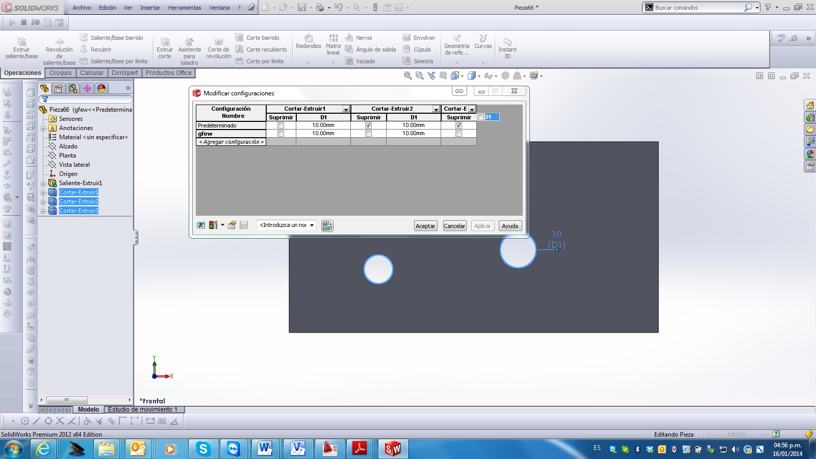The image size is (816, 459).
Task: Select Extruir saliente/base tool
Action: pyautogui.click(x=21, y=48)
